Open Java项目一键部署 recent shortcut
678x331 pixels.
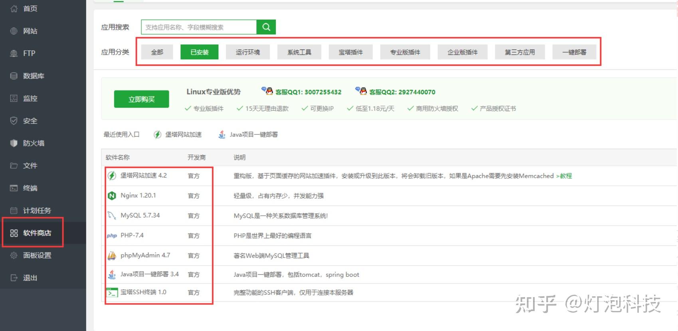[x=254, y=135]
